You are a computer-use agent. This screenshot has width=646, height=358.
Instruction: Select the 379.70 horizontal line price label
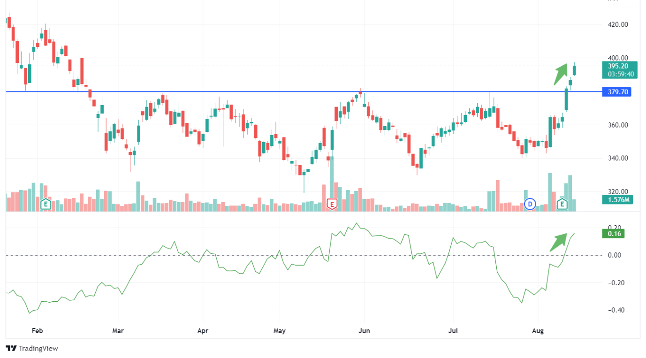(x=616, y=92)
